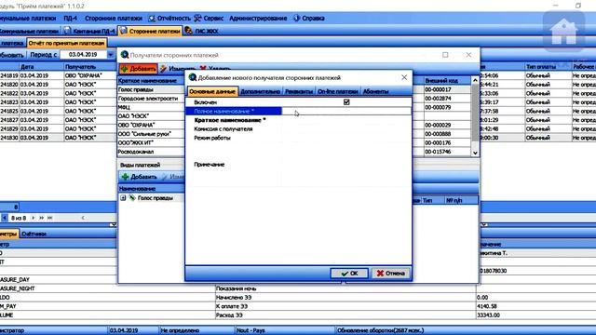The height and width of the screenshot is (335, 596).
Task: Collapse the panel with the left splitter arrow
Action: tap(113, 225)
